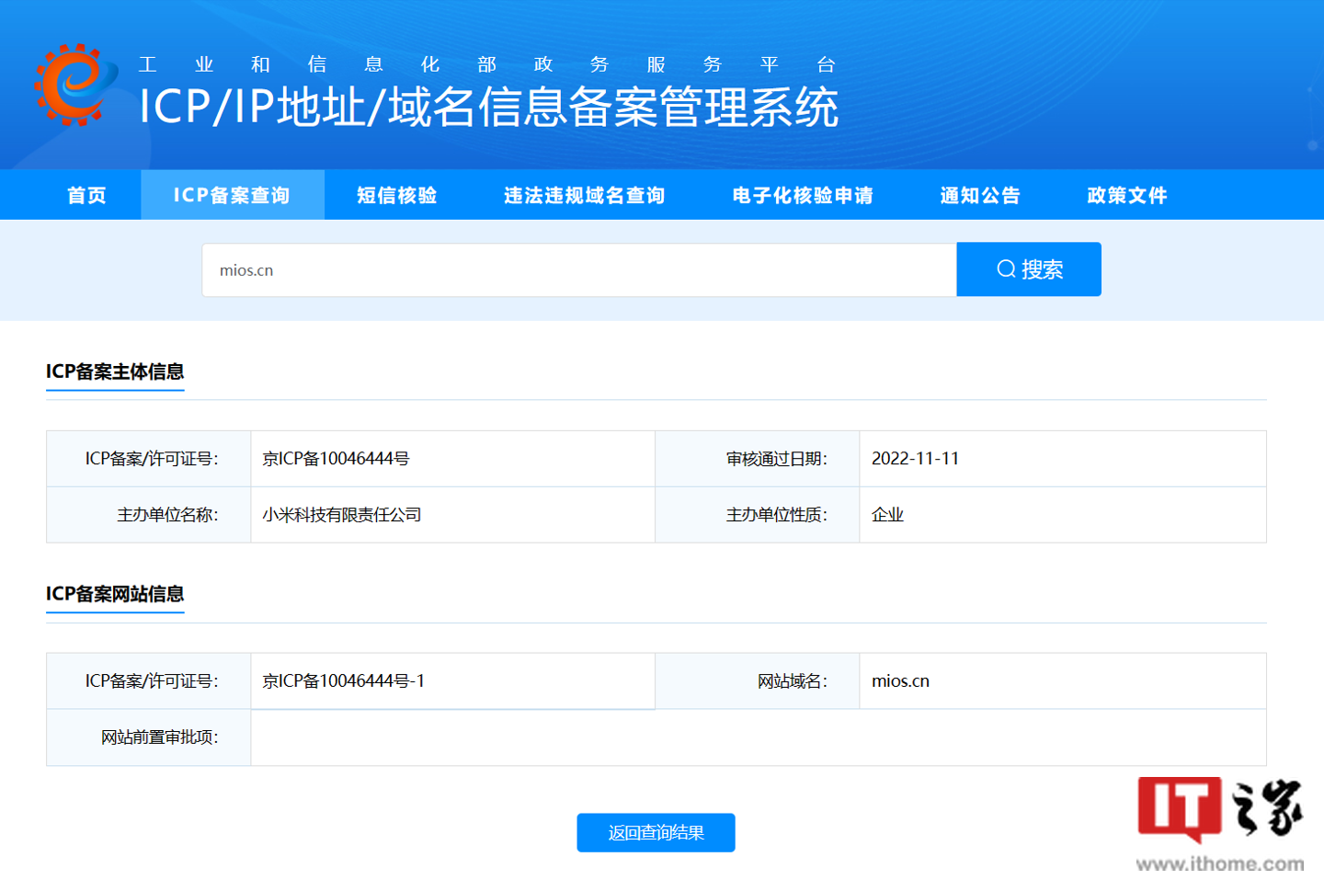Viewport: 1324px width, 891px height.
Task: Select the mios.cn website domain cell
Action: tap(901, 680)
